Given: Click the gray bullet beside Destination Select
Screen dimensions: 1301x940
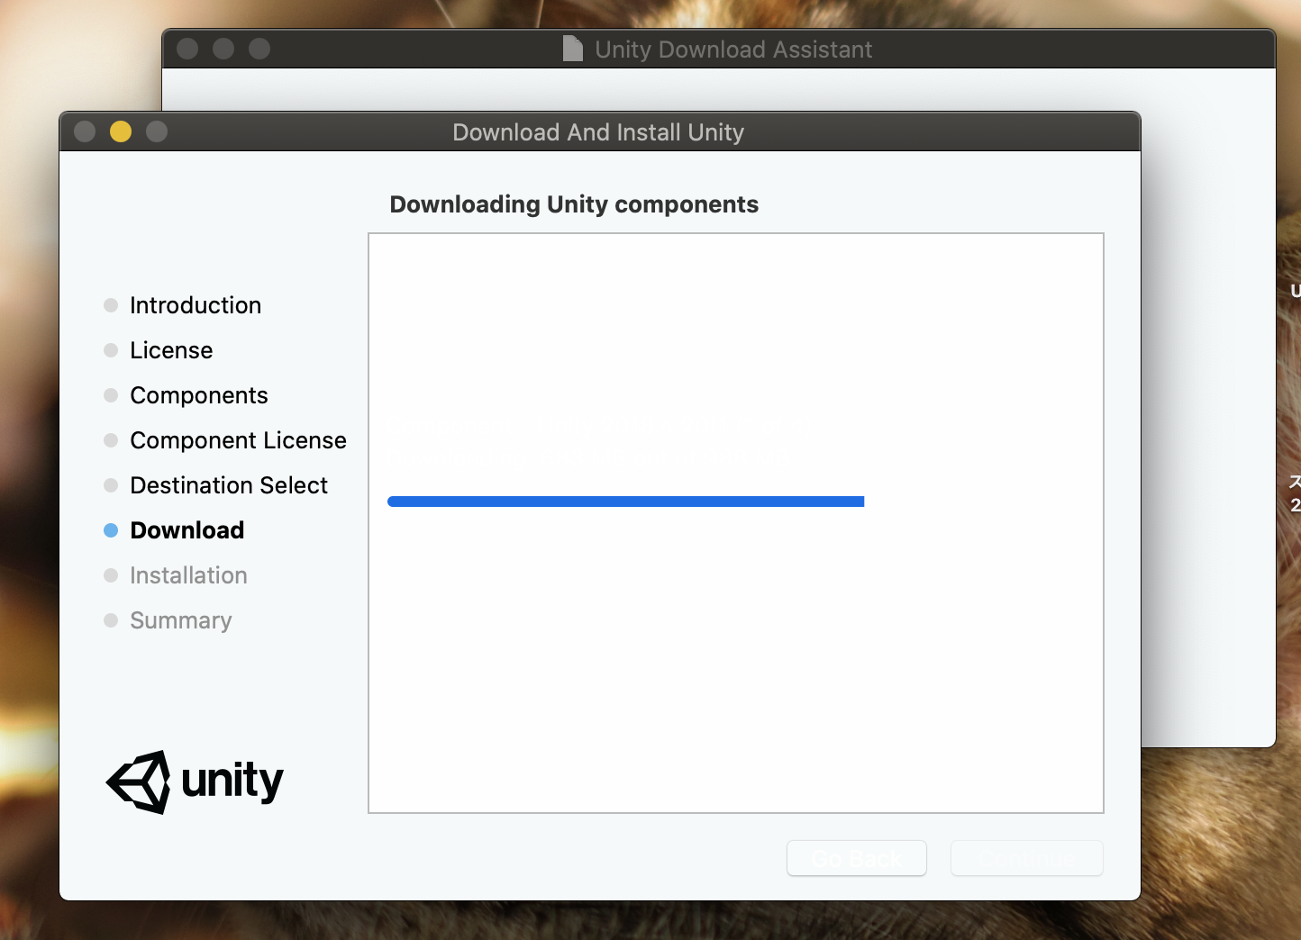Looking at the screenshot, I should pyautogui.click(x=111, y=485).
